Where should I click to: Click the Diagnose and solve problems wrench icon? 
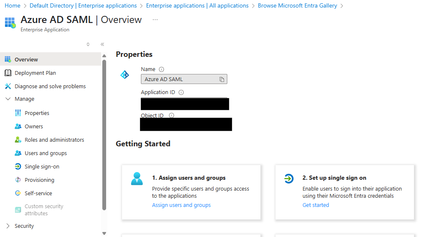(x=8, y=86)
